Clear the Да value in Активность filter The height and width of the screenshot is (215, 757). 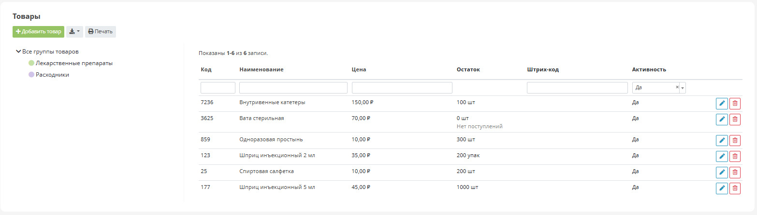677,87
